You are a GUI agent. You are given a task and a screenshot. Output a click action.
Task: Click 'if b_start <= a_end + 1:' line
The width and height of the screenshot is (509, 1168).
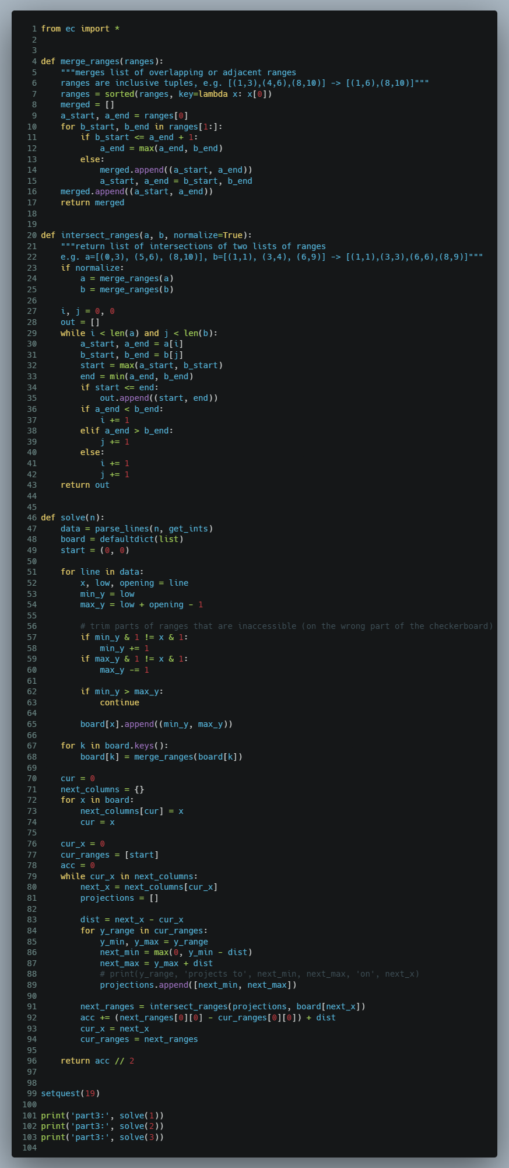(139, 137)
